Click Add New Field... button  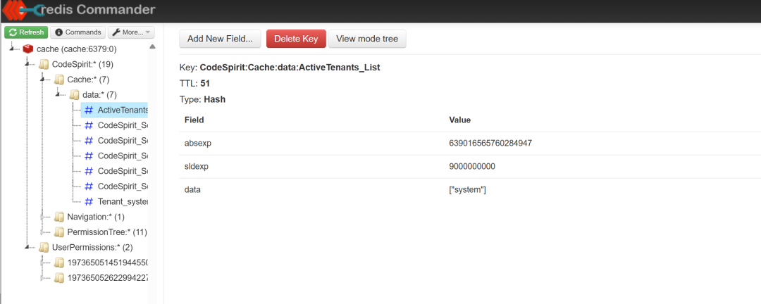tap(221, 39)
